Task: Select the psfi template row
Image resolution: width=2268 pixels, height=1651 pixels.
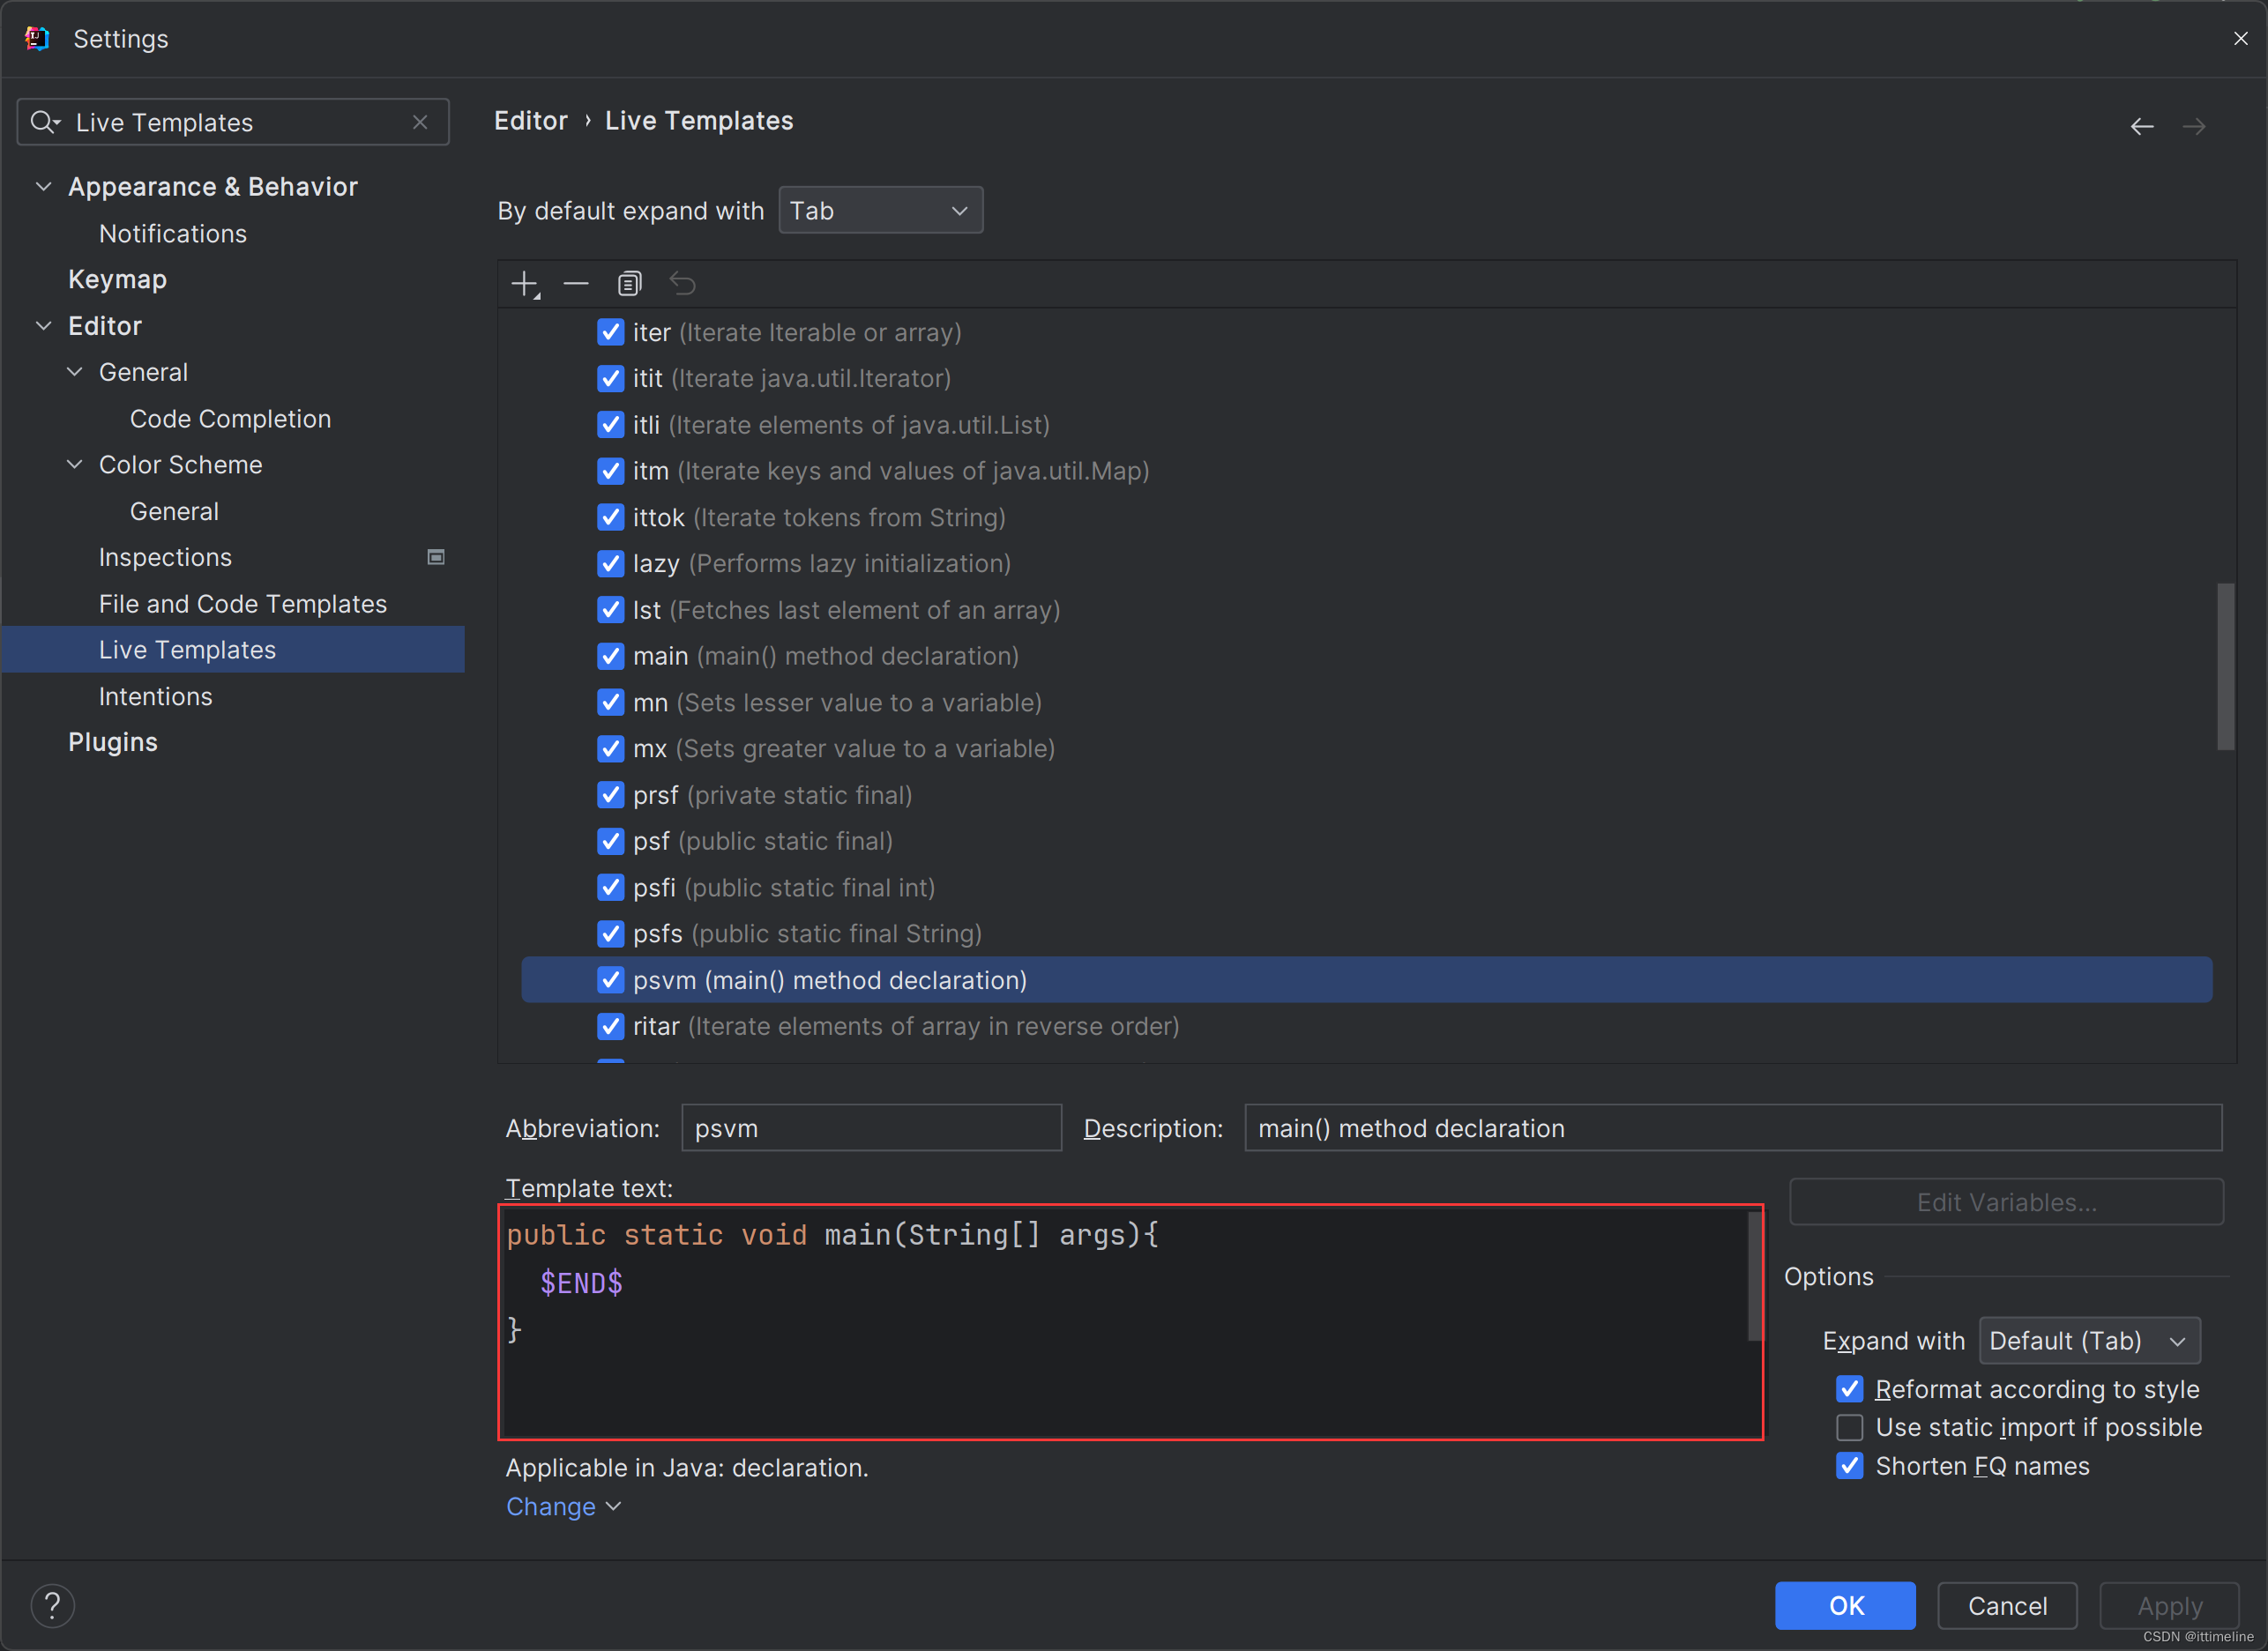Action: [1366, 888]
